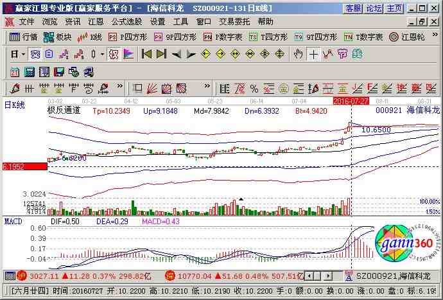
Task: Open the 工具 menu
Action: click(180, 22)
